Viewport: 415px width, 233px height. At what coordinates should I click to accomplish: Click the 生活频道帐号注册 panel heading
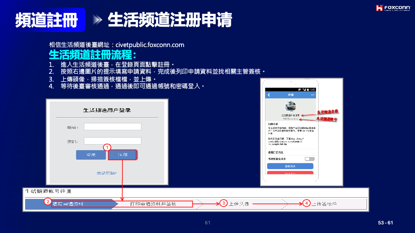[x=48, y=191]
